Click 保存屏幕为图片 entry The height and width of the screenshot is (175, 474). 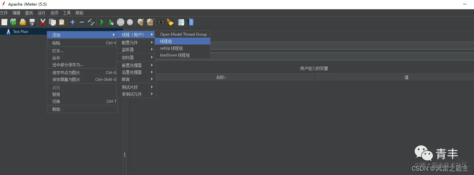coord(82,80)
